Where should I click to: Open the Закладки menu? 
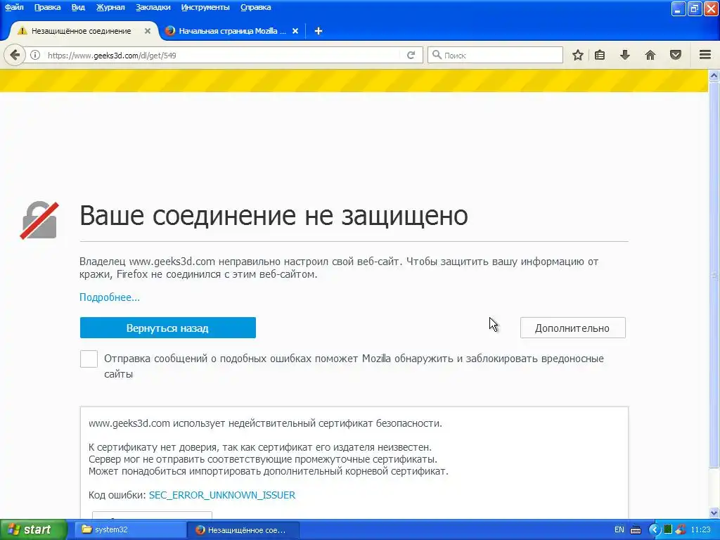[153, 7]
